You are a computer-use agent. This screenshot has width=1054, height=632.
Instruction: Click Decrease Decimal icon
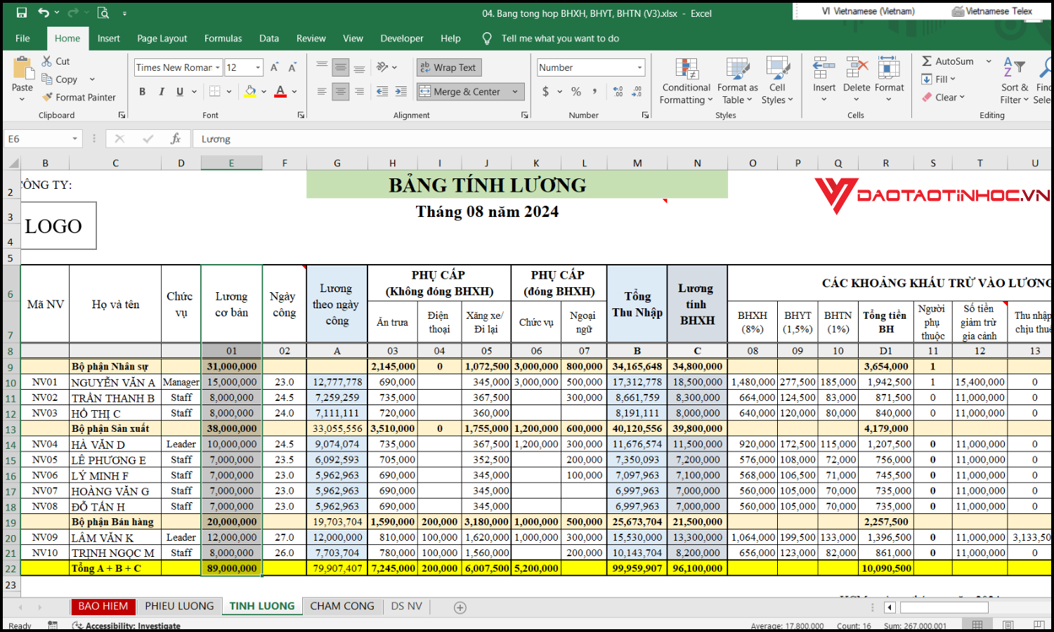(x=637, y=91)
